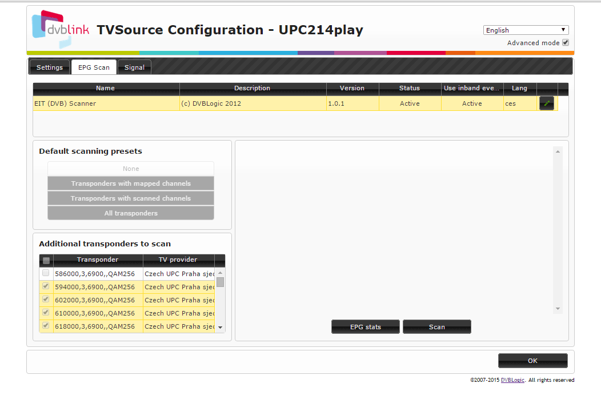
Task: Choose the None scanning preset
Action: pyautogui.click(x=131, y=169)
